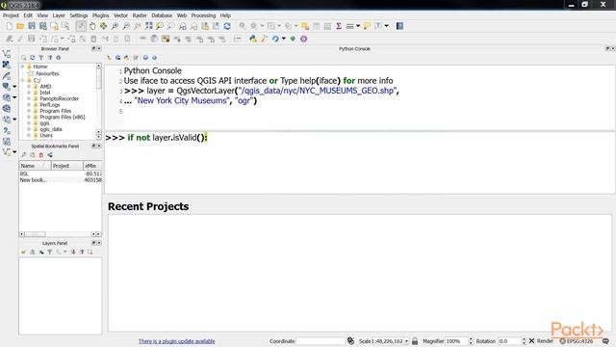Expand the AMD folder node

coord(29,86)
